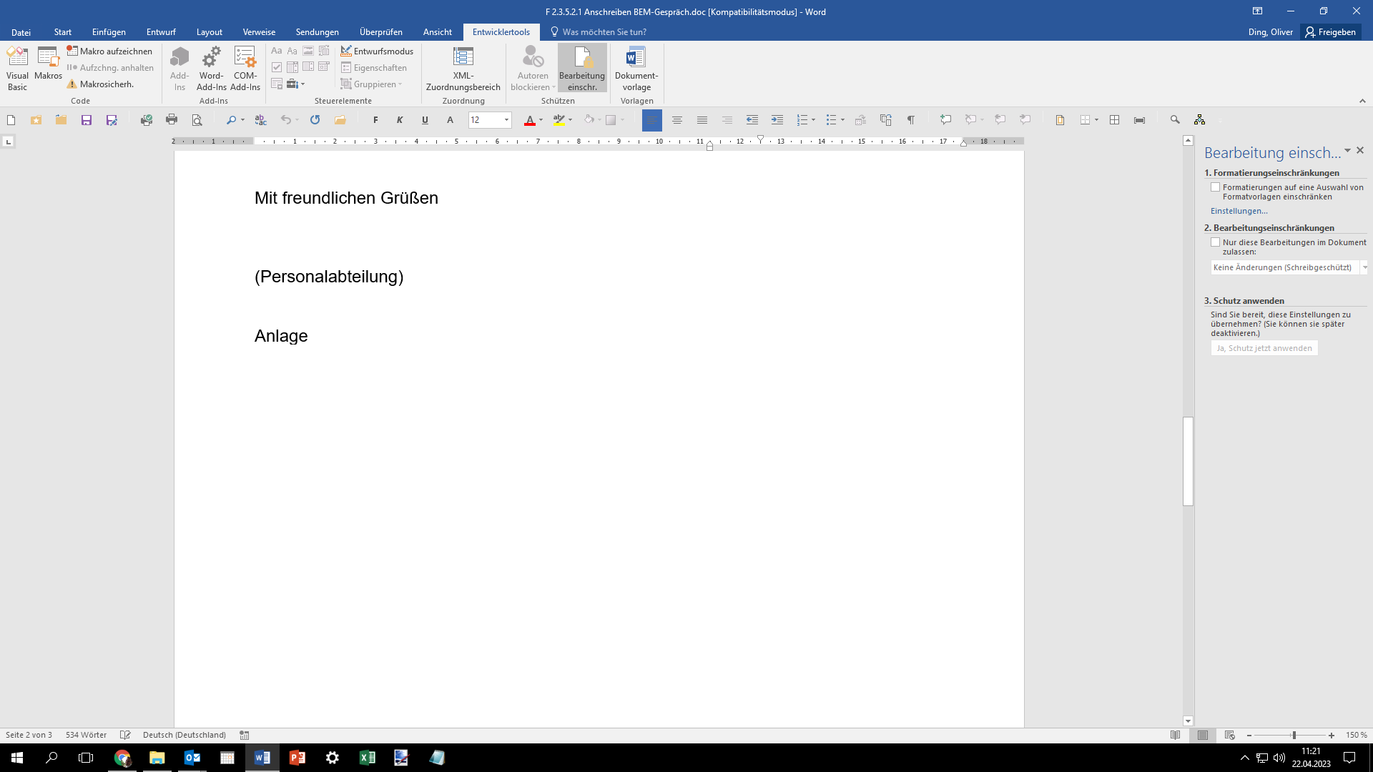Open XML-Zuordnungsbereich pane
Image resolution: width=1373 pixels, height=772 pixels.
(463, 69)
